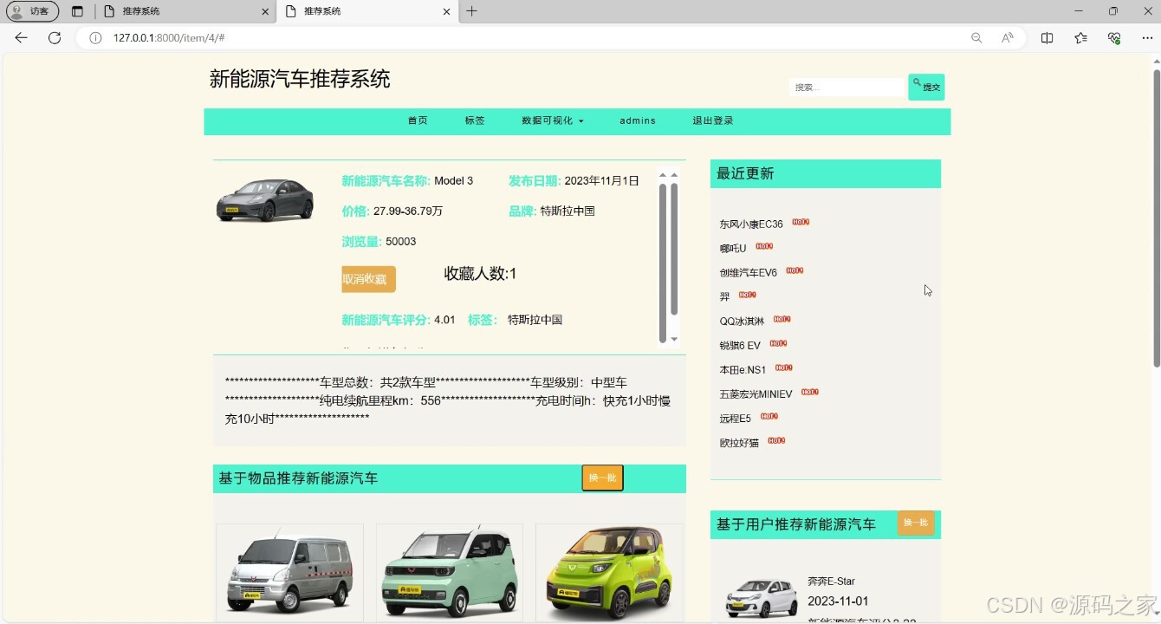Viewport: 1161px width, 624px height.
Task: Open 哪吒U from recent updates
Action: (x=733, y=248)
